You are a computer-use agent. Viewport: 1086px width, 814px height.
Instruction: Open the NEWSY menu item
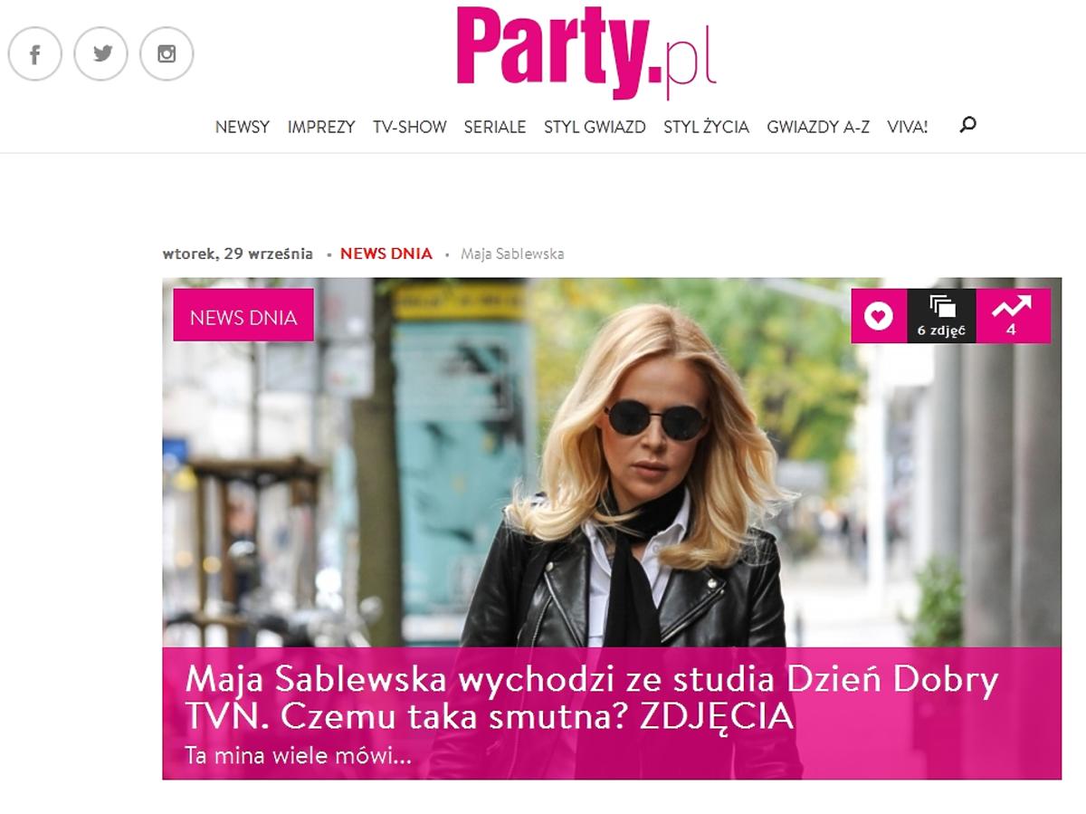pyautogui.click(x=243, y=127)
